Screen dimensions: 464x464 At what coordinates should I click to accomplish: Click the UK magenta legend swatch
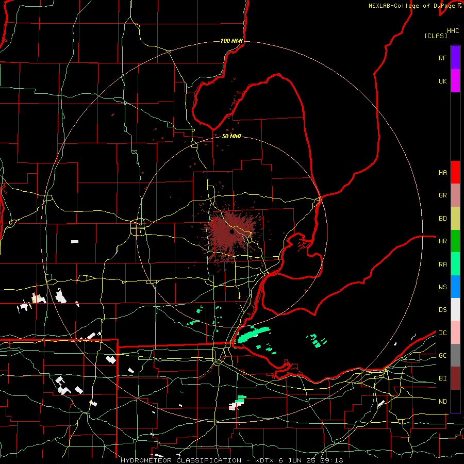point(455,81)
